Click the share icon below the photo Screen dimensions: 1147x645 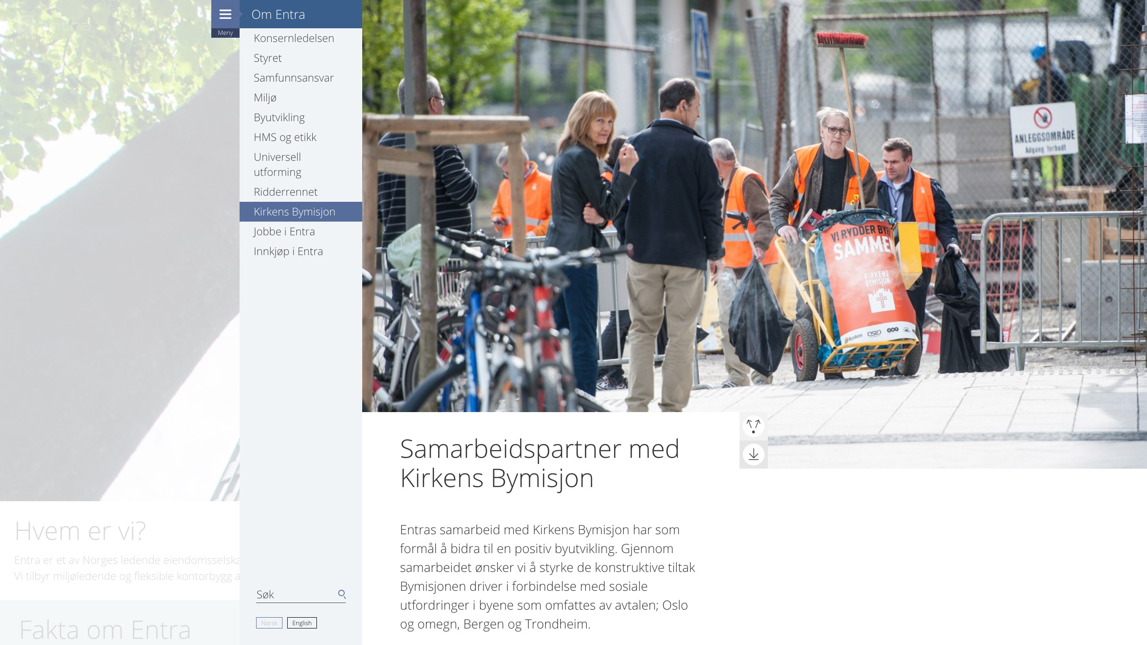coord(753,426)
